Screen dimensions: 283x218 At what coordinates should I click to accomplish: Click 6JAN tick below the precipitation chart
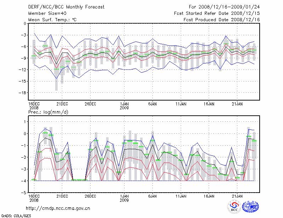click(152, 195)
